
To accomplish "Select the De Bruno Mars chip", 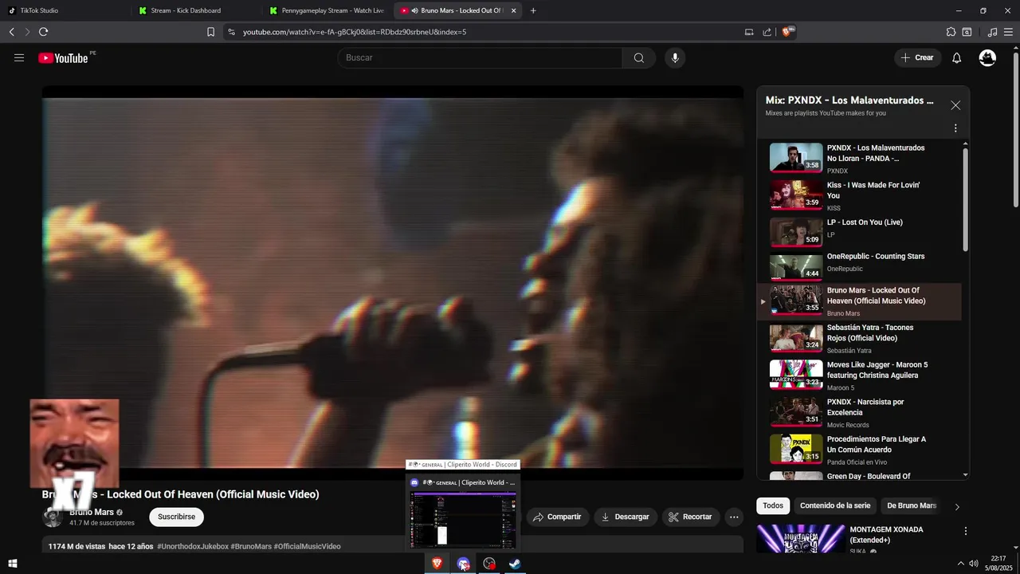I will 912,505.
